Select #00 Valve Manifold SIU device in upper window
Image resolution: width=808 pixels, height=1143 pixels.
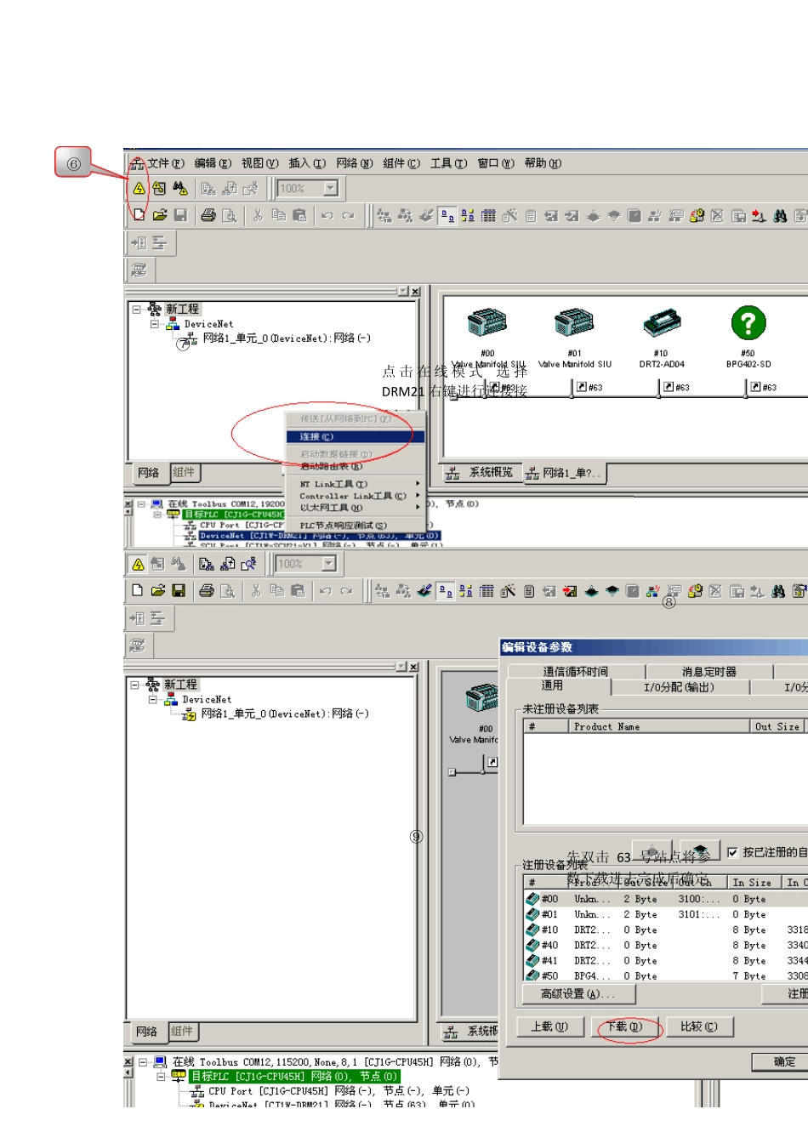pos(487,323)
